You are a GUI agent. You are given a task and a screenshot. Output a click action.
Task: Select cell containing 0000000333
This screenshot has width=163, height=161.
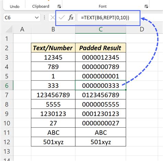[100, 85]
